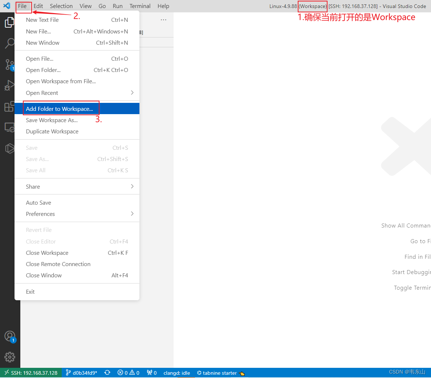Open the Run menu

click(x=118, y=6)
